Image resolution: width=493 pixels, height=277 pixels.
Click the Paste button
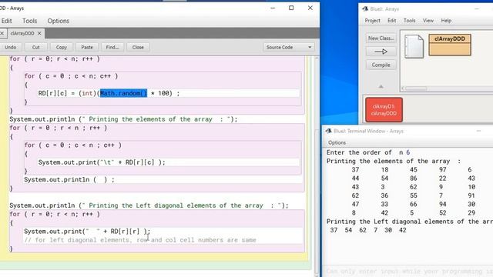tap(87, 47)
